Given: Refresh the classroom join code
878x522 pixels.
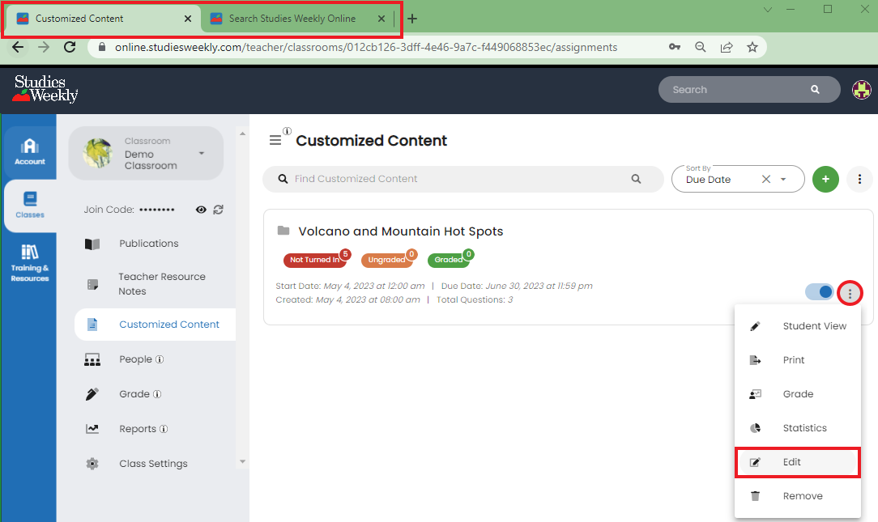Looking at the screenshot, I should tap(219, 210).
